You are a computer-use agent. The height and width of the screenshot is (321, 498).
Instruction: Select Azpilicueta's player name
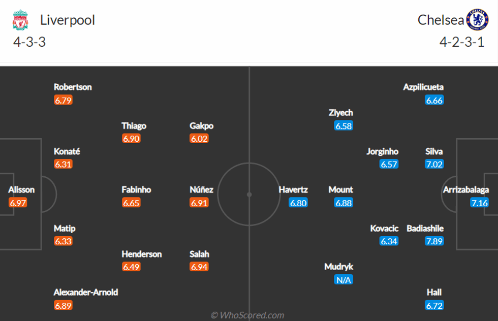point(423,87)
